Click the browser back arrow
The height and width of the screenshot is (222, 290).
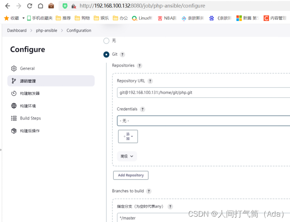(x=7, y=6)
